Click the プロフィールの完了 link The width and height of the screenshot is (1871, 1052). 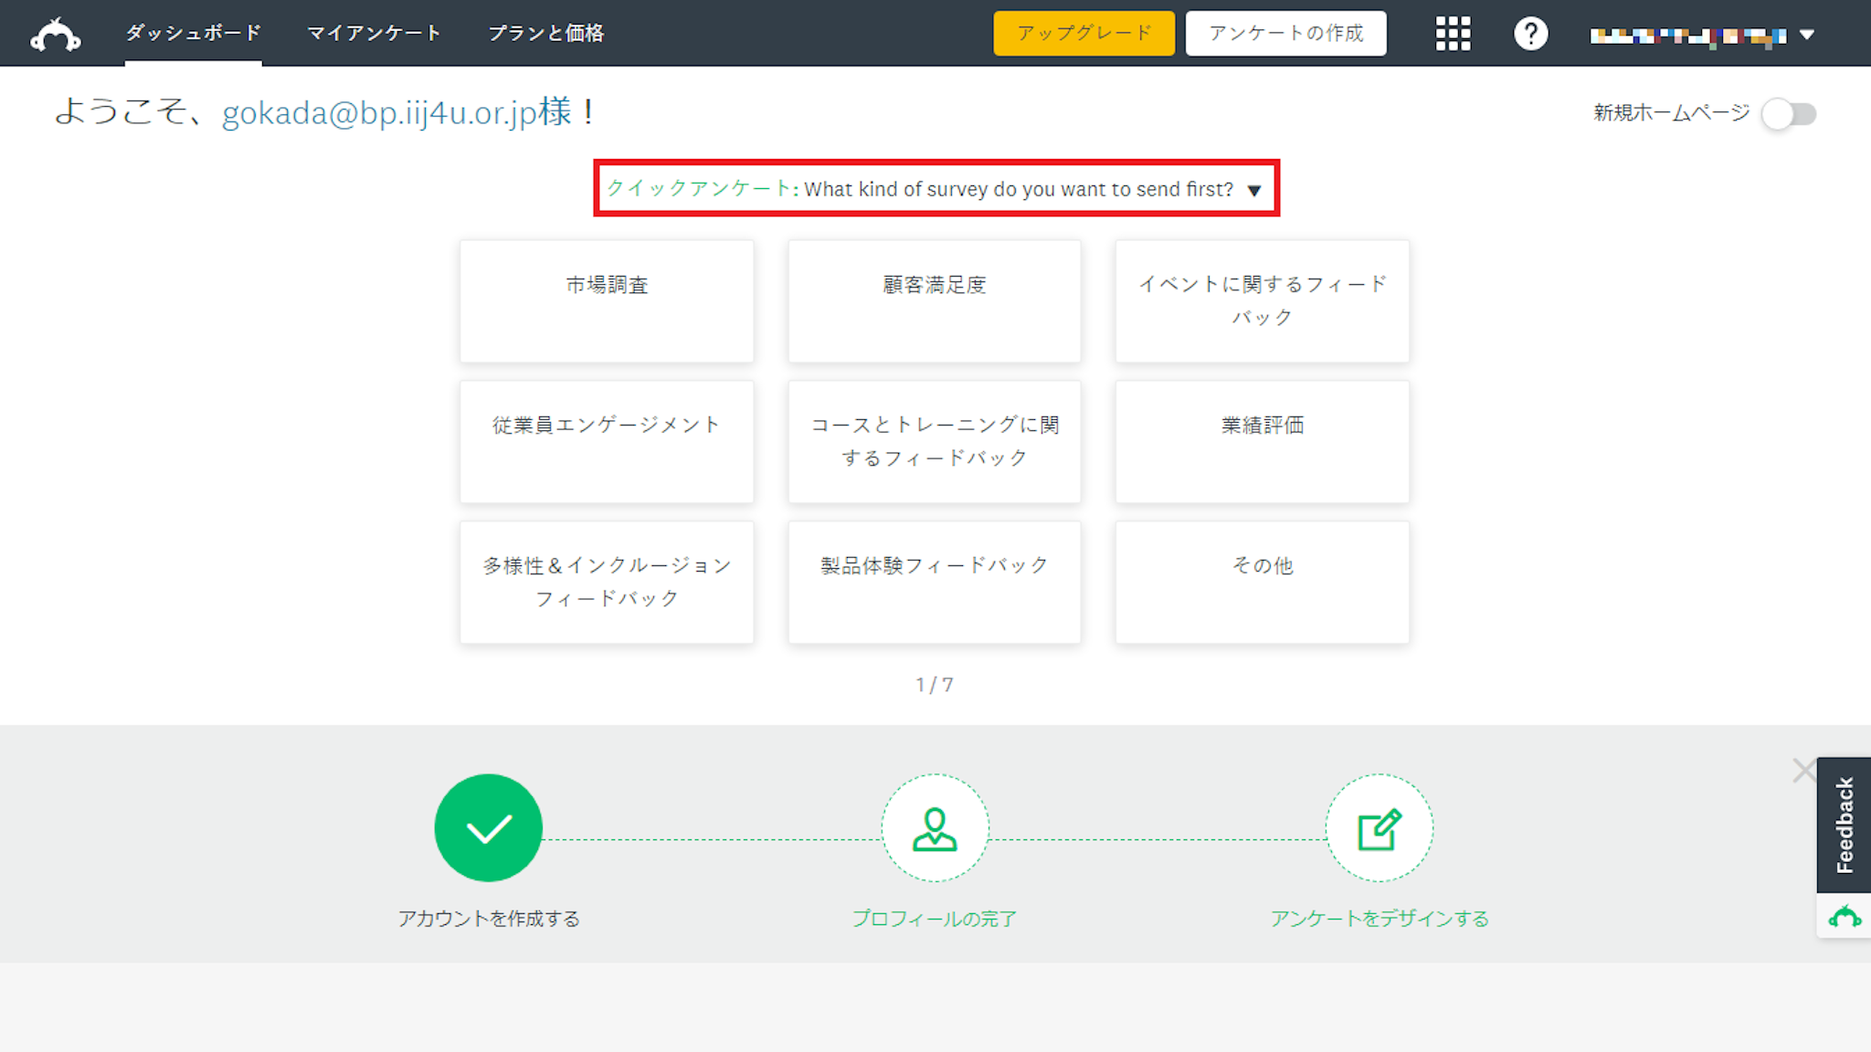point(934,918)
